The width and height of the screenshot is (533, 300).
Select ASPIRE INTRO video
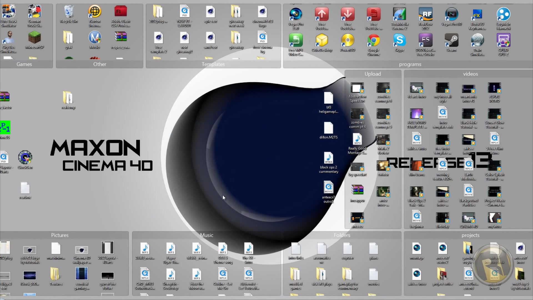494,93
